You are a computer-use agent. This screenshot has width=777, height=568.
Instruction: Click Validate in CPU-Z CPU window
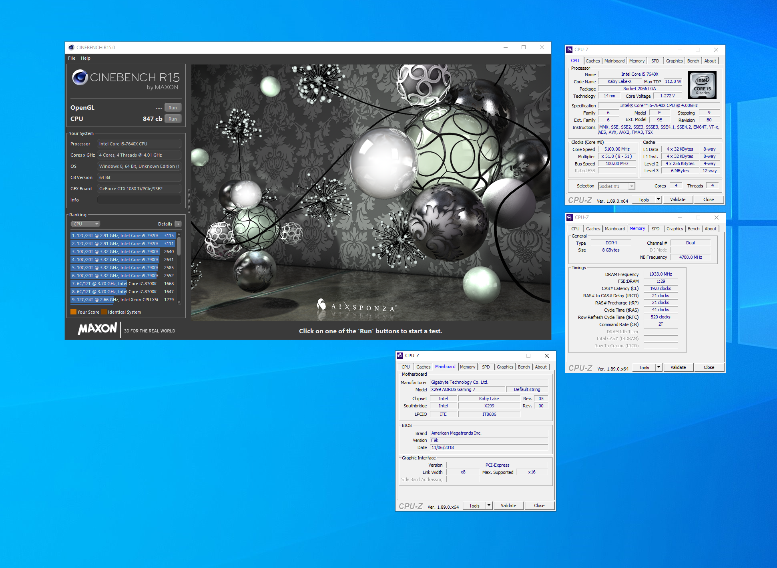(x=678, y=199)
